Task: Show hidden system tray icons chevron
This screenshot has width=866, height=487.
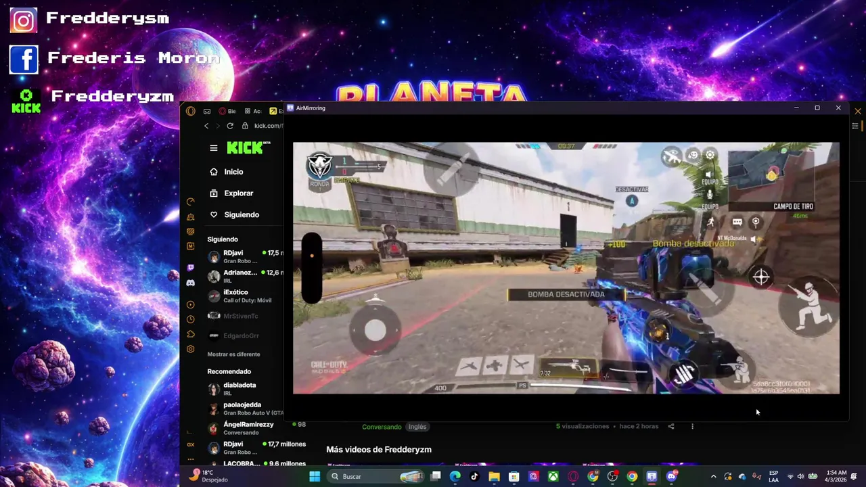Action: (713, 476)
